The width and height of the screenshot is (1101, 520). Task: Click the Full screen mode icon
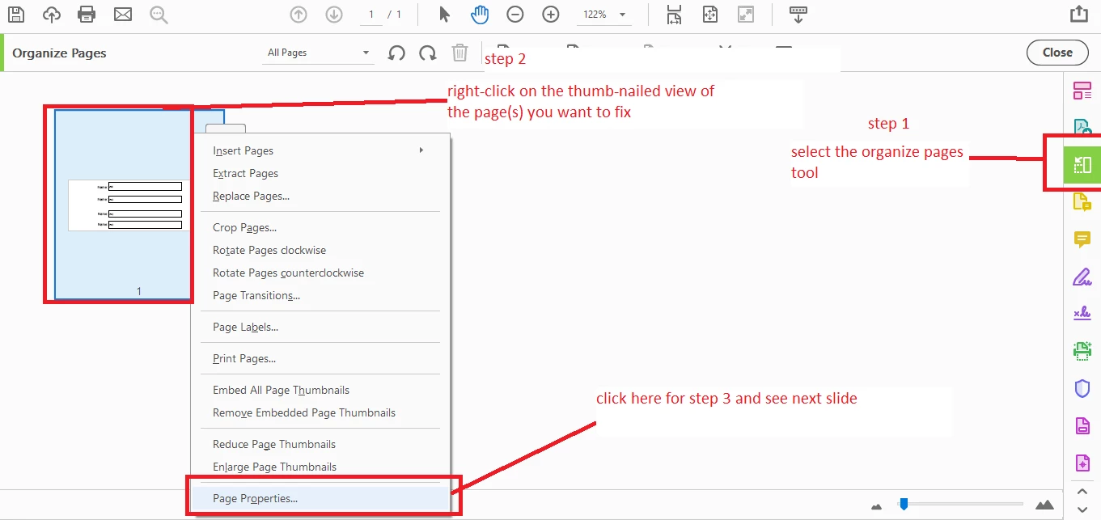point(746,15)
